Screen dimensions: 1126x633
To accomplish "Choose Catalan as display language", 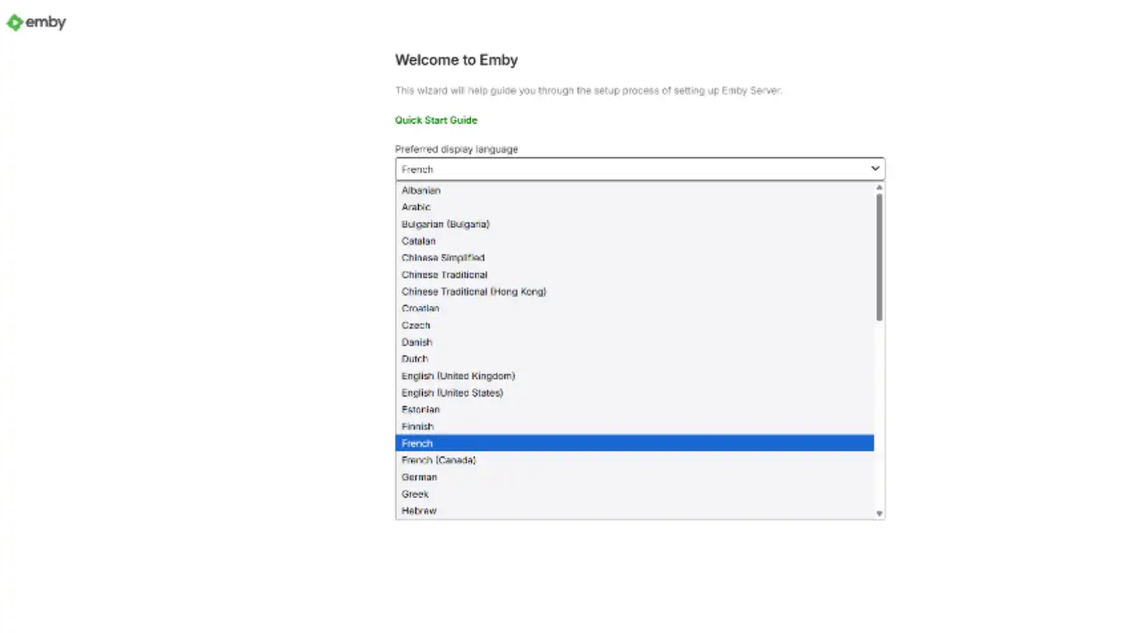I will click(x=635, y=241).
